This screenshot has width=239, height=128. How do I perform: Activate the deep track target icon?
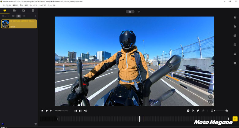point(193,111)
